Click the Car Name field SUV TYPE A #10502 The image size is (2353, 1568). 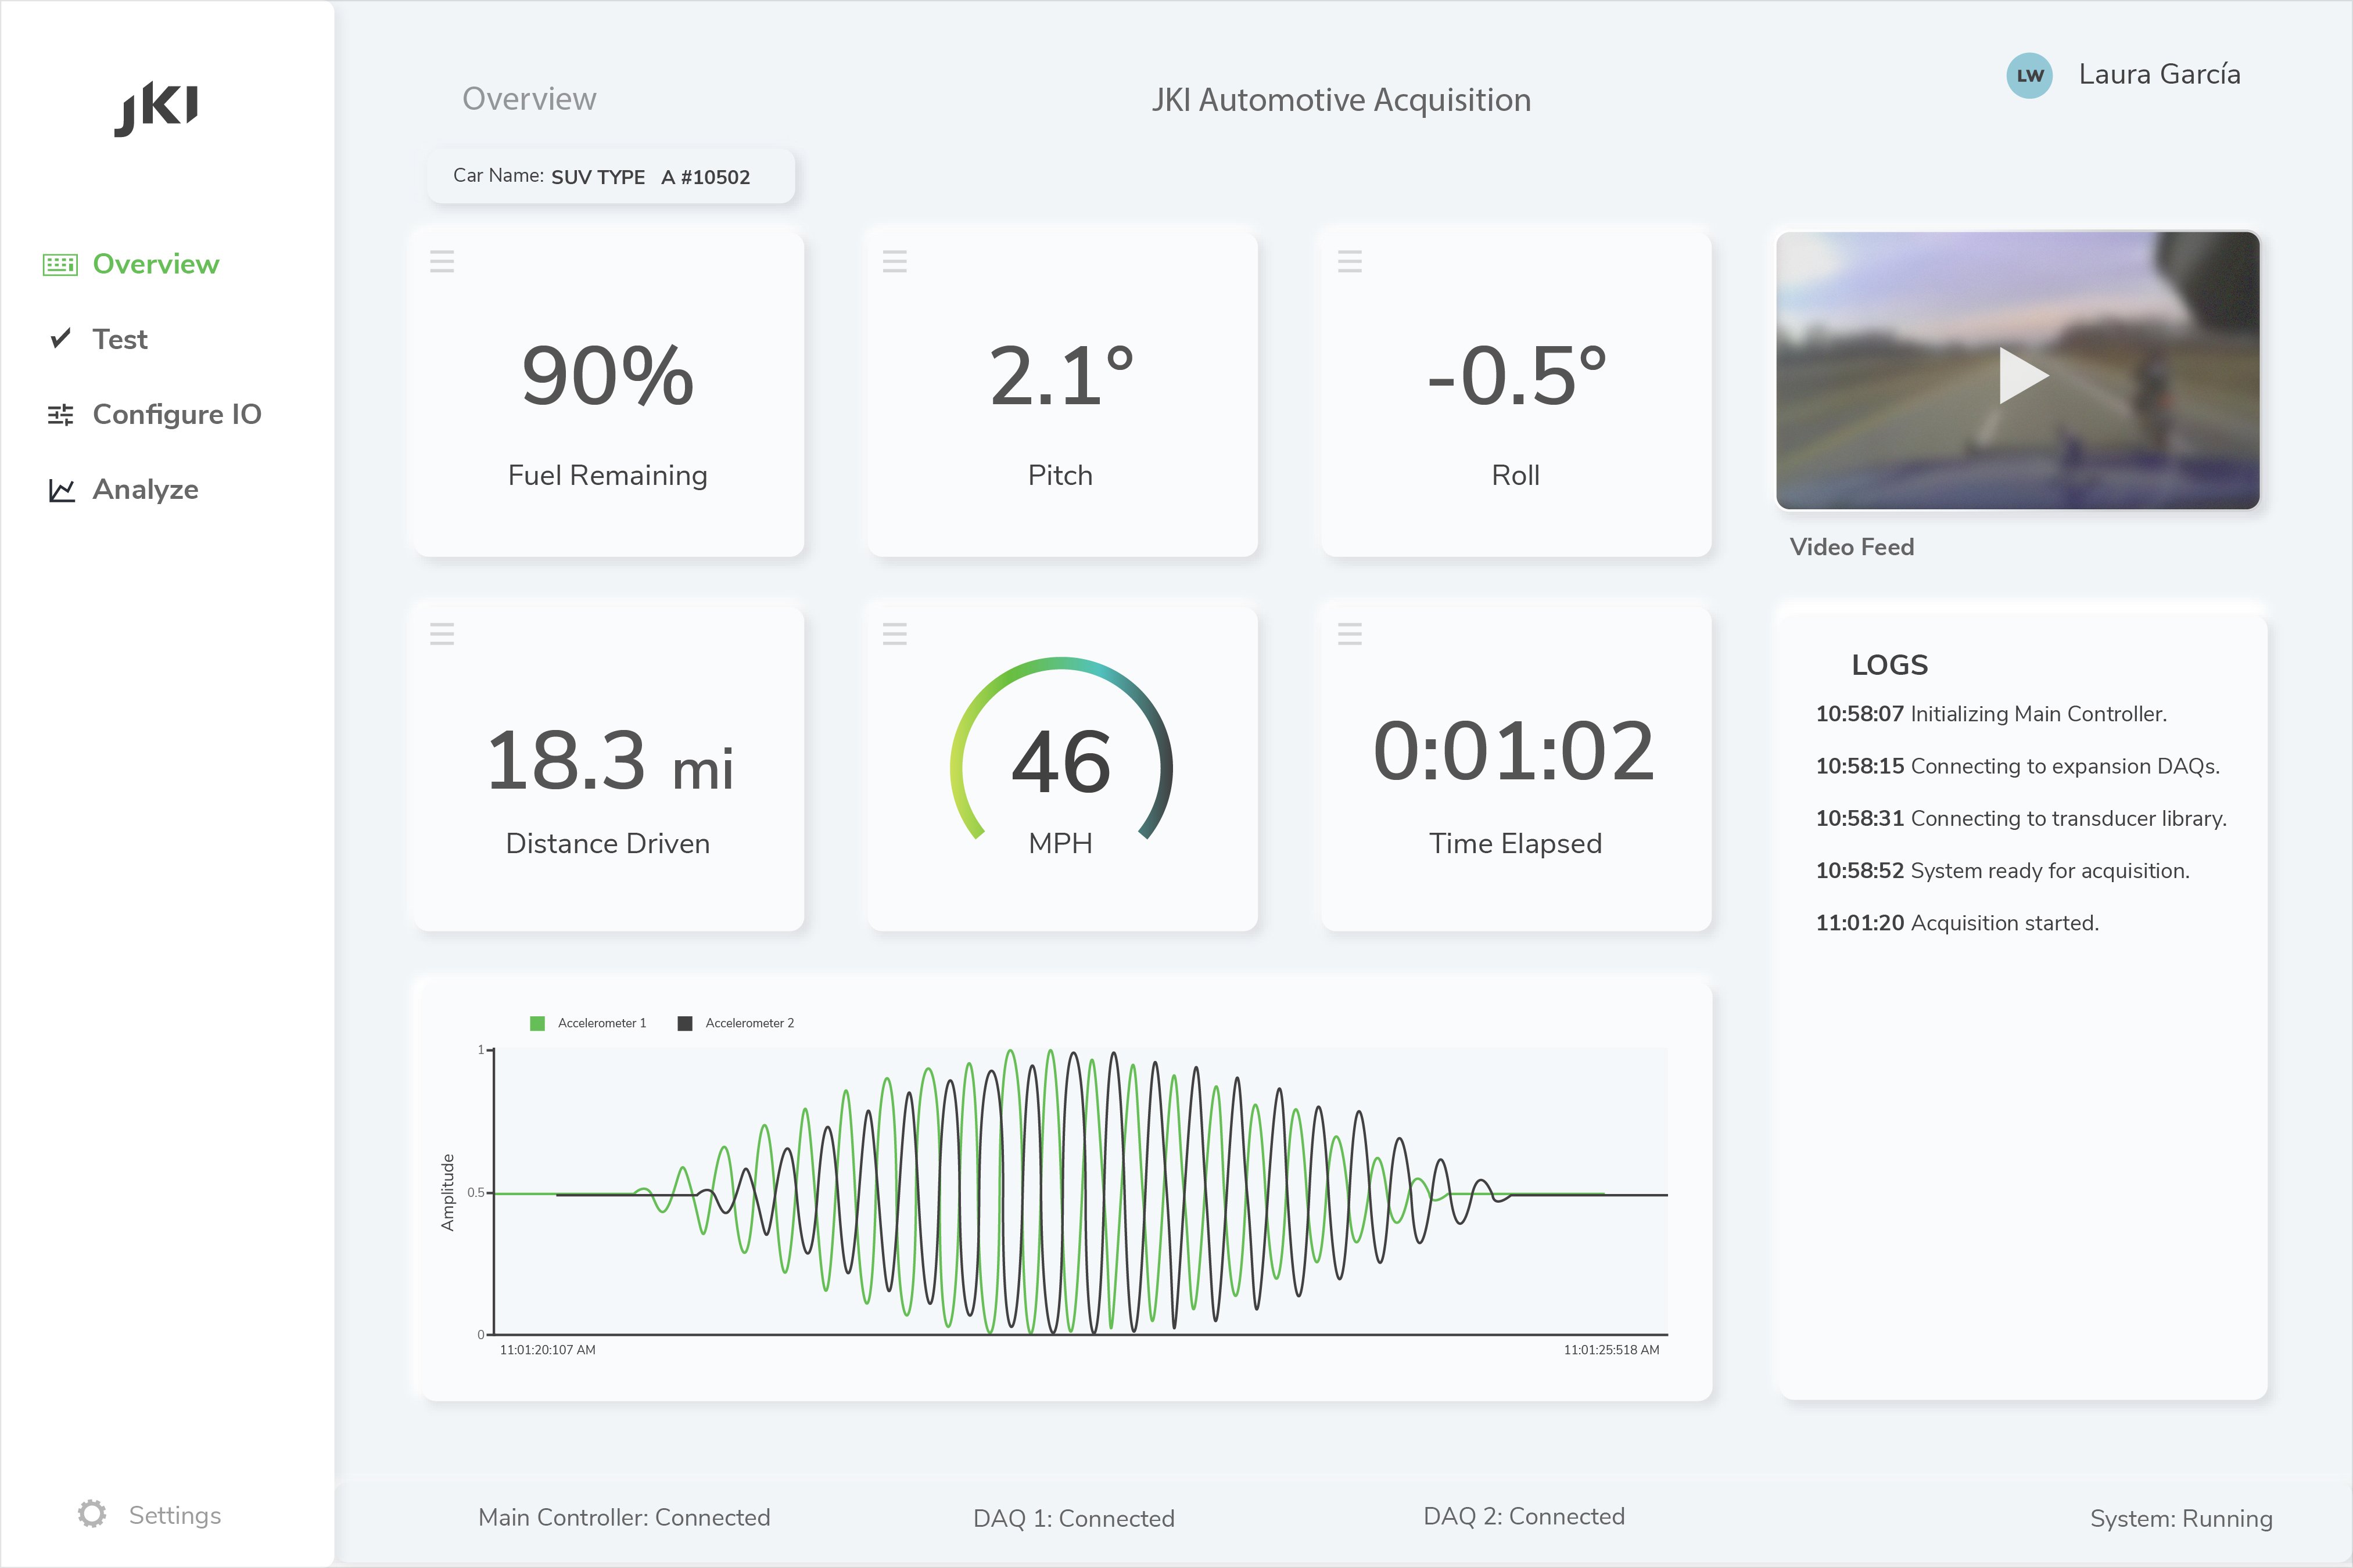610,177
